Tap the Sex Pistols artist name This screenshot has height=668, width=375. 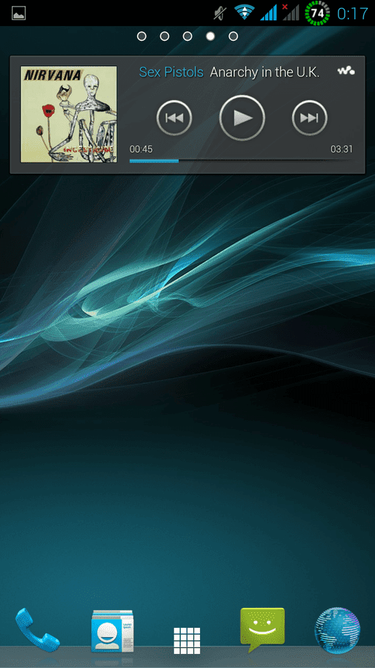171,72
